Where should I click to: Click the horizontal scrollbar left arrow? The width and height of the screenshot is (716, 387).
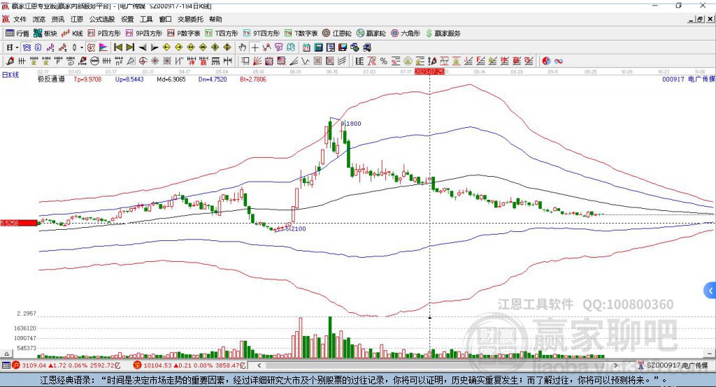pyautogui.click(x=259, y=365)
